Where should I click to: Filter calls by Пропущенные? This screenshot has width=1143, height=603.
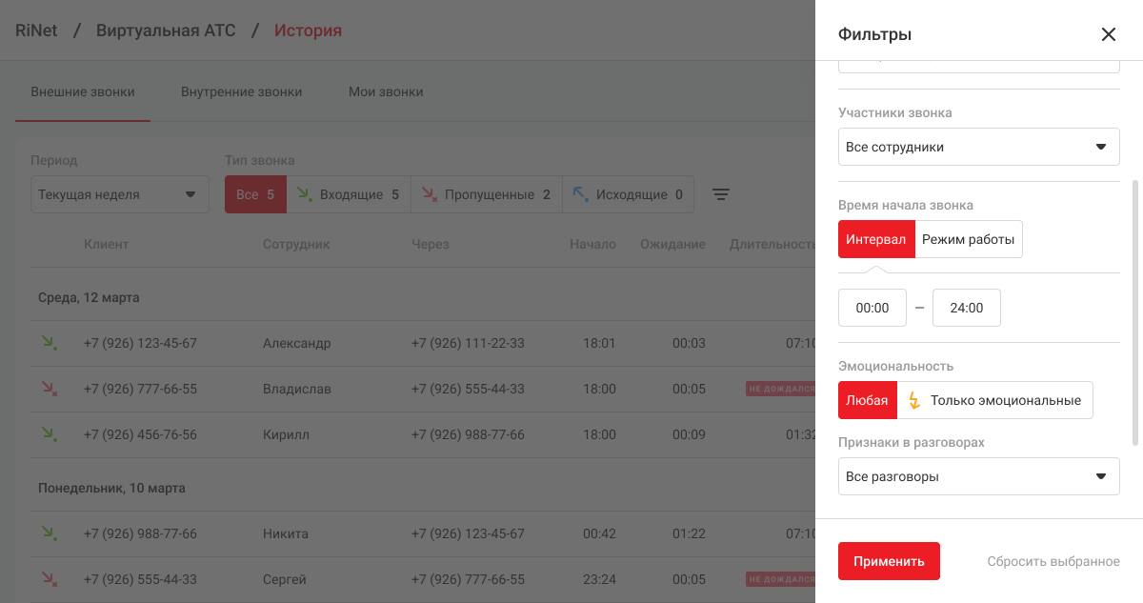[x=487, y=194]
